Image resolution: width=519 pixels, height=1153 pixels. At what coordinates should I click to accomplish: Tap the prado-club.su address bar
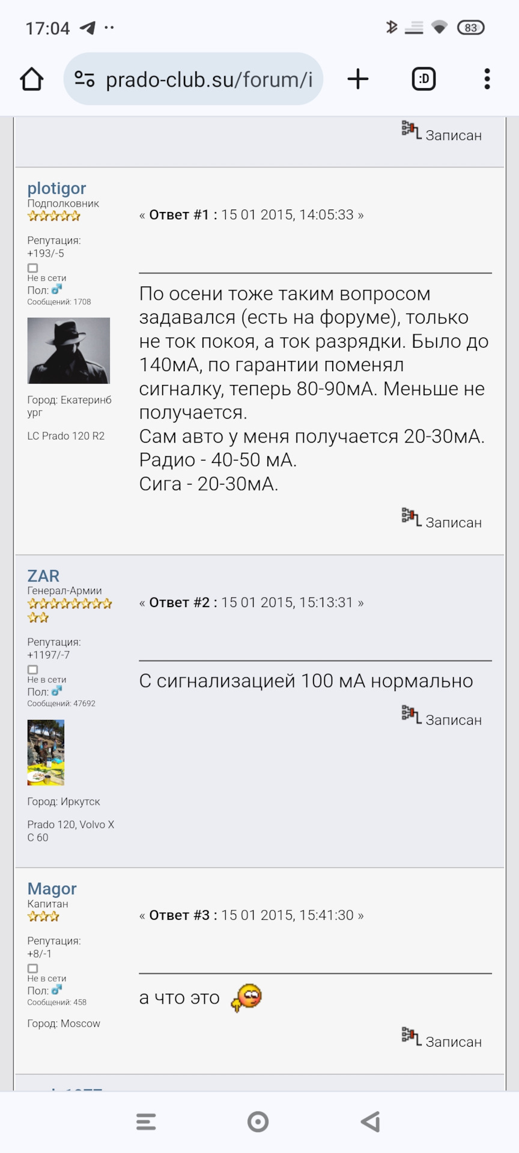193,79
